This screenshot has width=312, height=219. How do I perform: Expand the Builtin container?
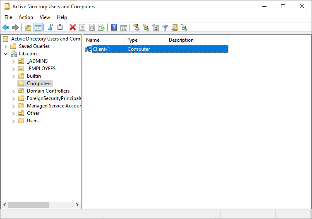(13, 76)
